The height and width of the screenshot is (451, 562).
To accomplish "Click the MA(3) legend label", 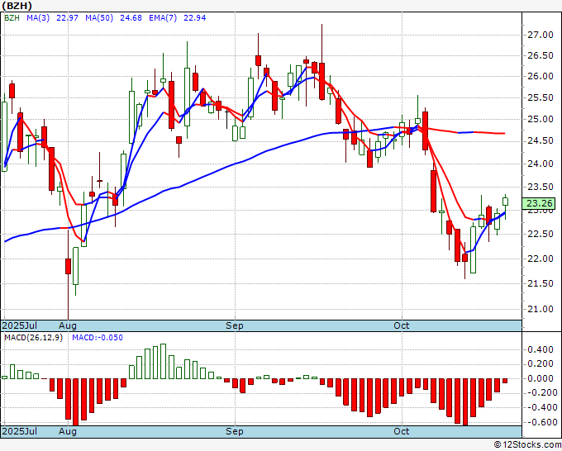I will pos(38,18).
